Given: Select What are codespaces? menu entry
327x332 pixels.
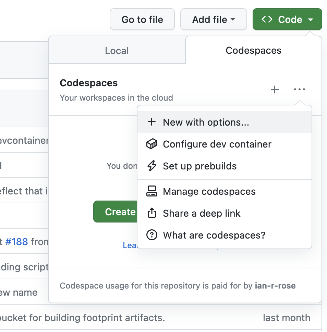Looking at the screenshot, I should (x=225, y=235).
